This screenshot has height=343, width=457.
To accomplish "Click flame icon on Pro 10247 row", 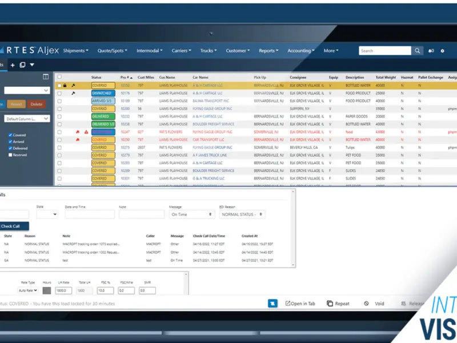I will click(x=78, y=132).
